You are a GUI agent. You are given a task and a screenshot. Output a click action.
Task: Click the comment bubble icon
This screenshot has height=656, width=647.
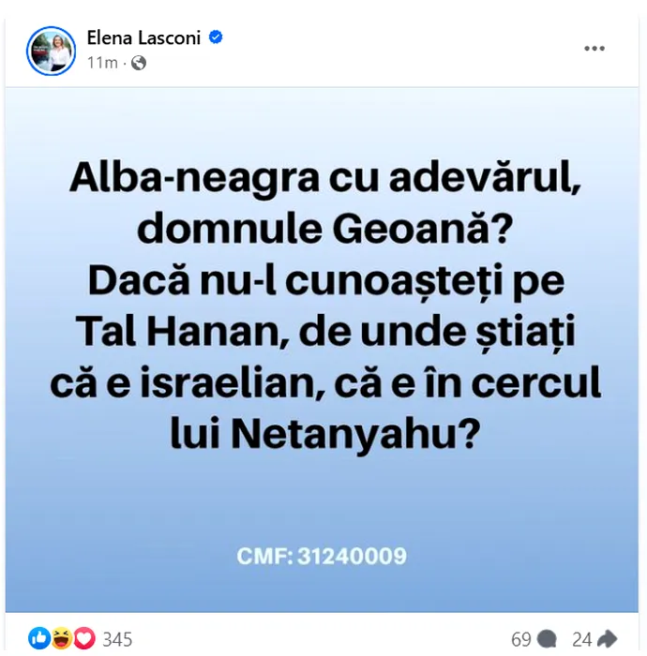point(548,639)
